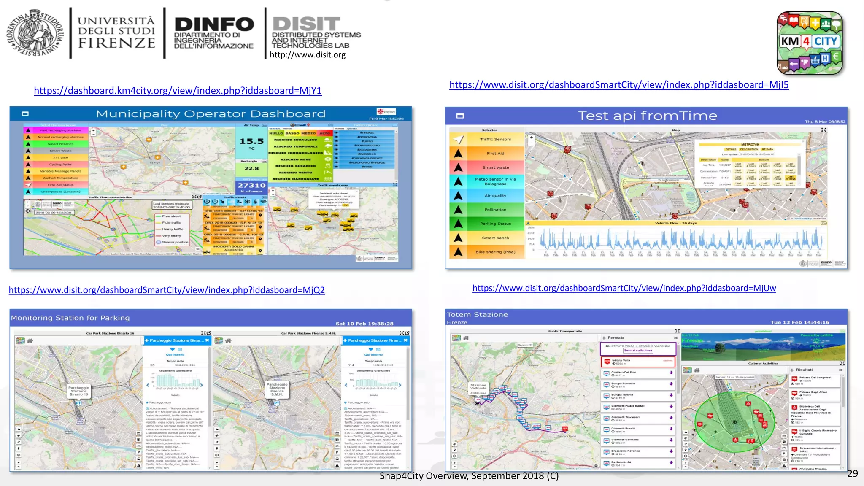Click header icon of Test api fromTime
Screen dimensions: 864x486
coord(460,116)
